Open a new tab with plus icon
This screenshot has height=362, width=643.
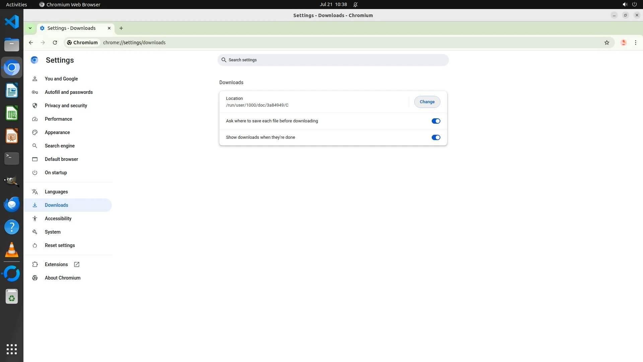[121, 28]
